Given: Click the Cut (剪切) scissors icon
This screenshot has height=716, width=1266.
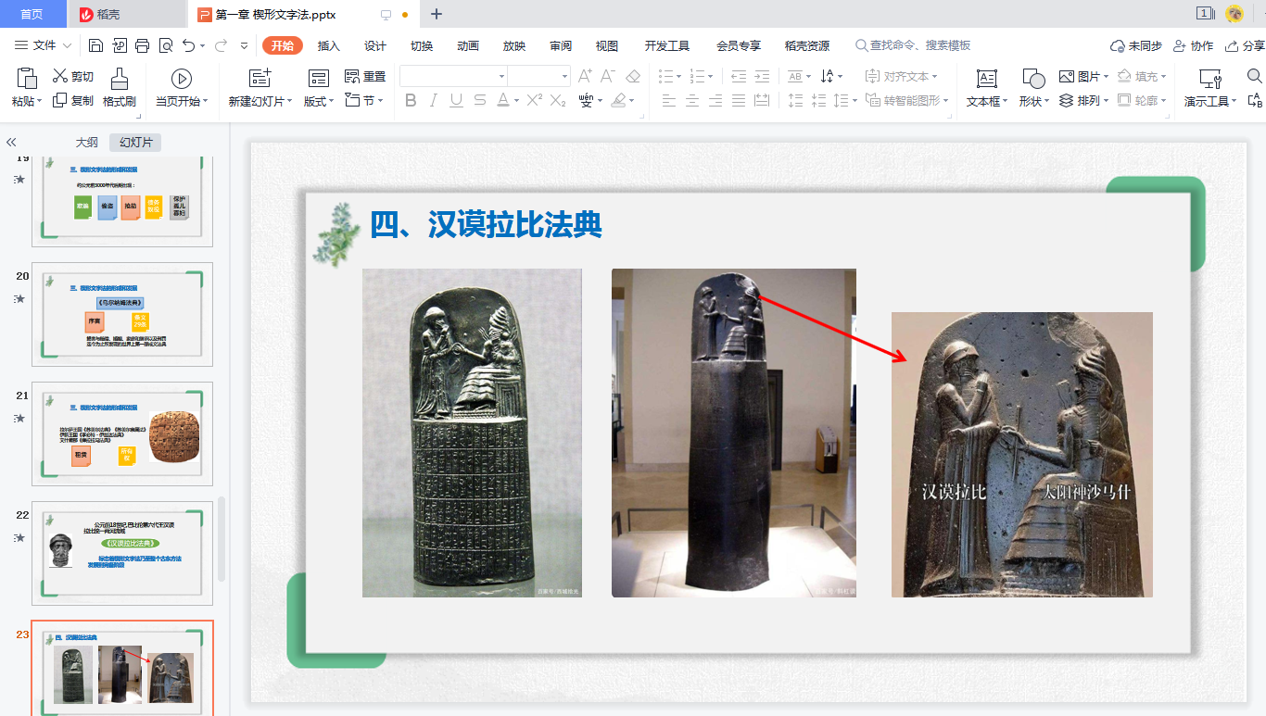Looking at the screenshot, I should point(61,76).
